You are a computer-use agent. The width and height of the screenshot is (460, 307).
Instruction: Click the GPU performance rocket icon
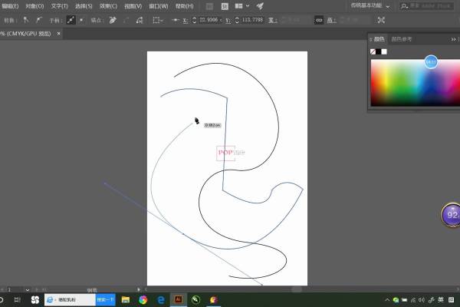pos(260,6)
